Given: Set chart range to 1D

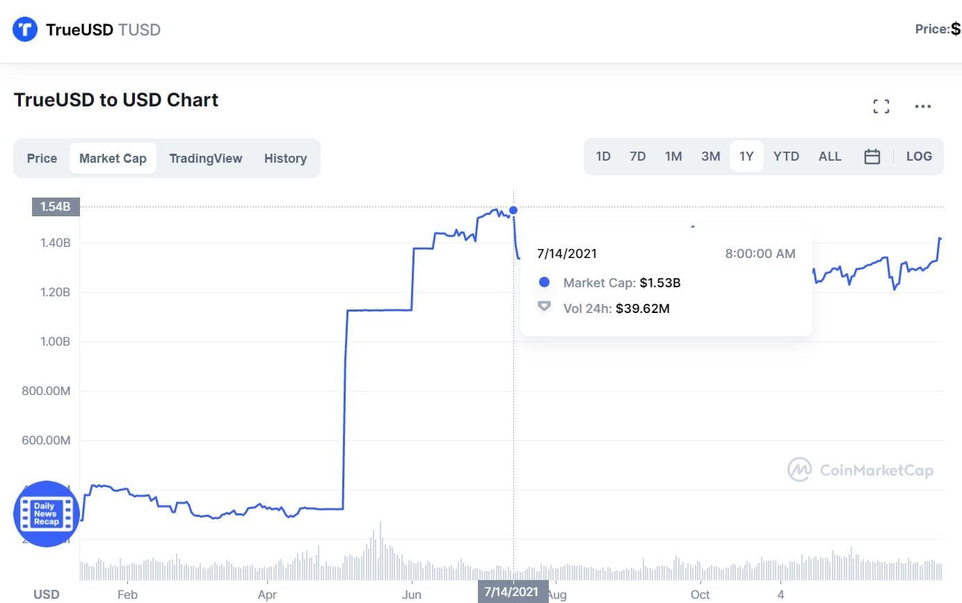Looking at the screenshot, I should pyautogui.click(x=603, y=156).
